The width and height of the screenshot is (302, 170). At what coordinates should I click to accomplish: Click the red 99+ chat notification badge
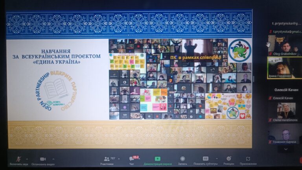tap(136, 157)
